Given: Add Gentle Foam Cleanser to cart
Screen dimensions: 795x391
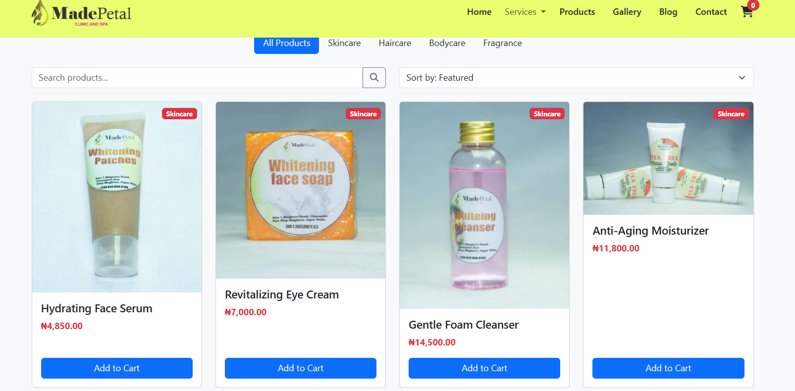Looking at the screenshot, I should tap(484, 368).
